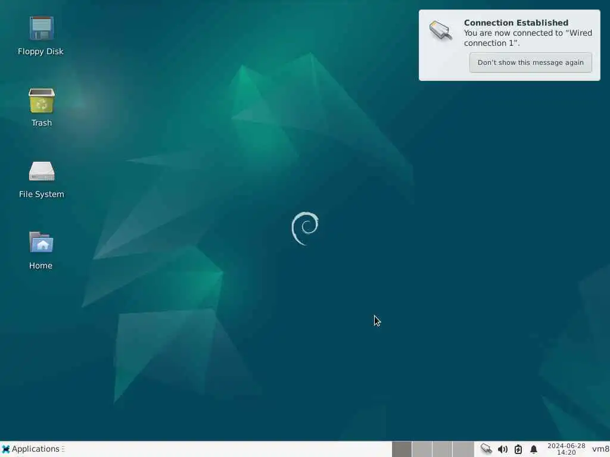Switch to the first (darker) workspace
610x457 pixels.
[x=402, y=449]
